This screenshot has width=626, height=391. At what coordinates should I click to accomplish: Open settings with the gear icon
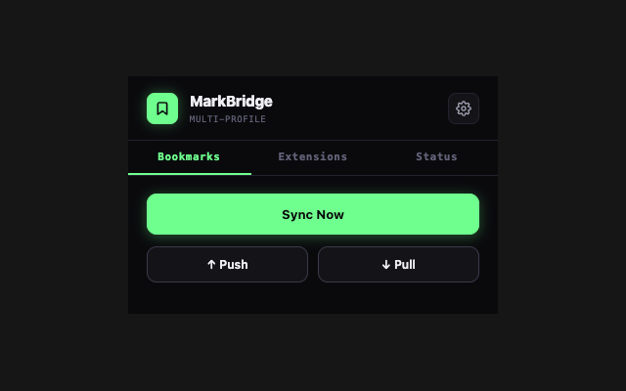[x=463, y=109]
